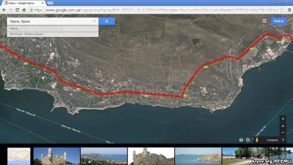This screenshot has height=165, width=293.
Task: Open the browser home page
Action: pos(24,10)
